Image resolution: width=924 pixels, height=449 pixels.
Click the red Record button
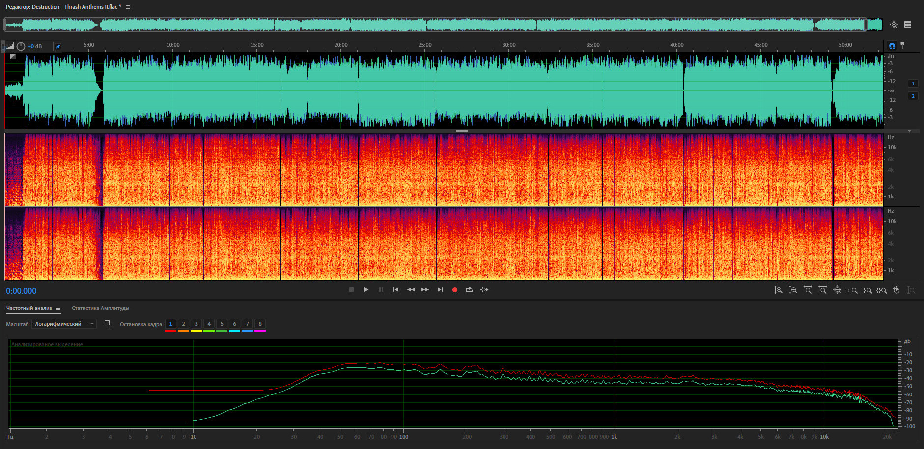tap(455, 290)
